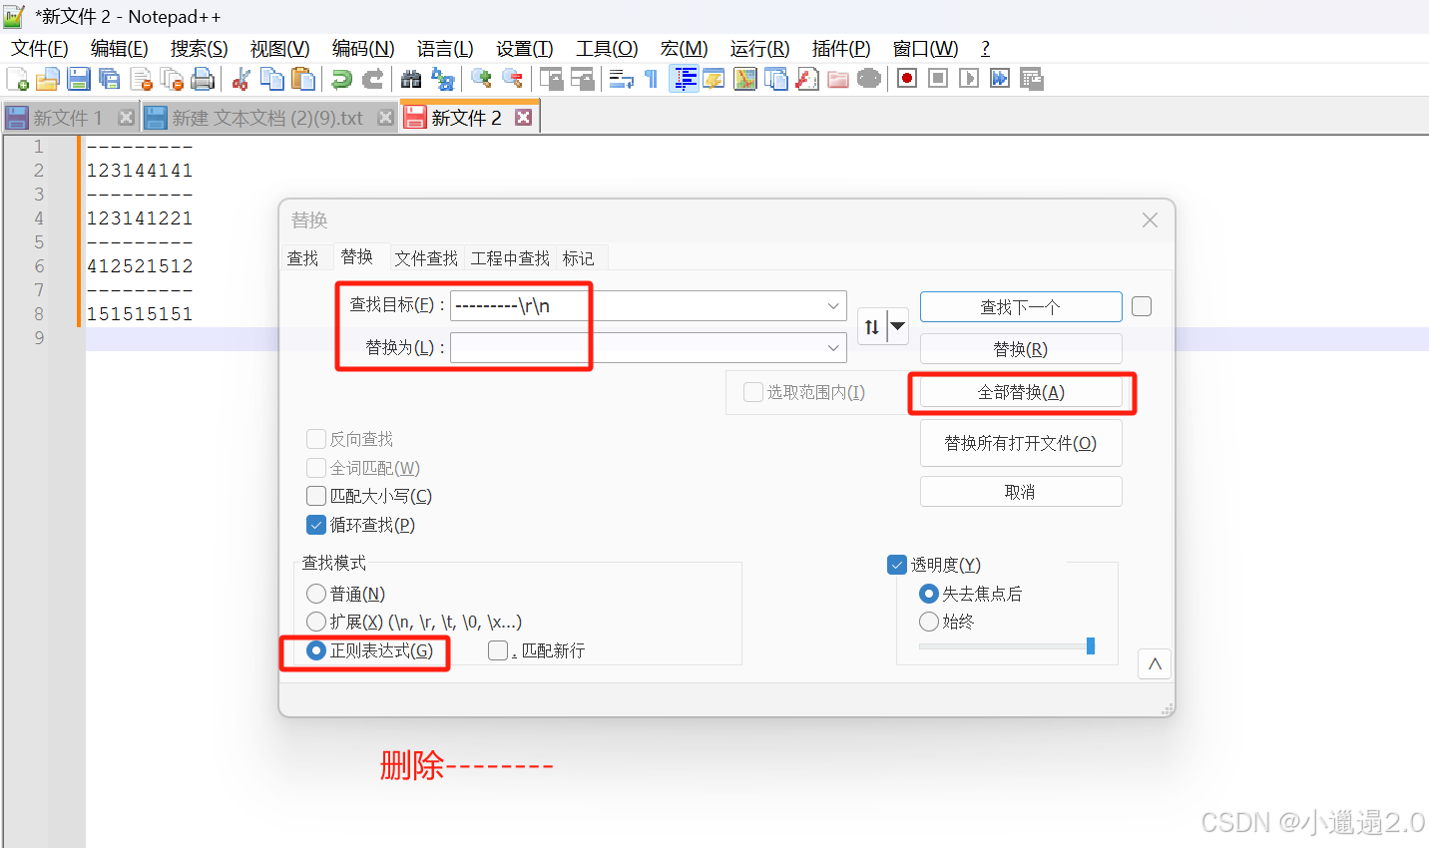
Task: Click the Zoom In toolbar icon
Action: coord(481,79)
